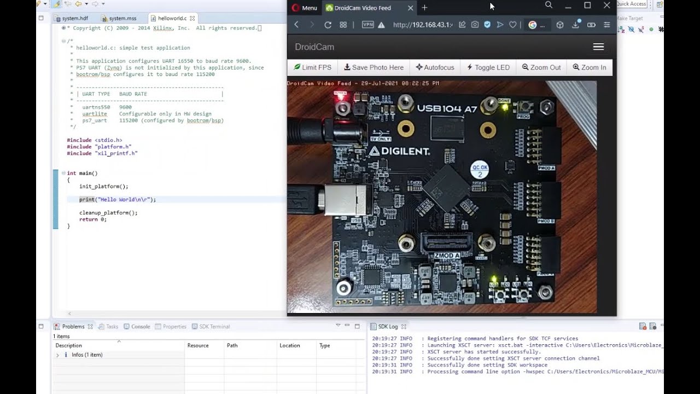This screenshot has width=700, height=394.
Task: Reload the DroidCam page
Action: (x=328, y=25)
